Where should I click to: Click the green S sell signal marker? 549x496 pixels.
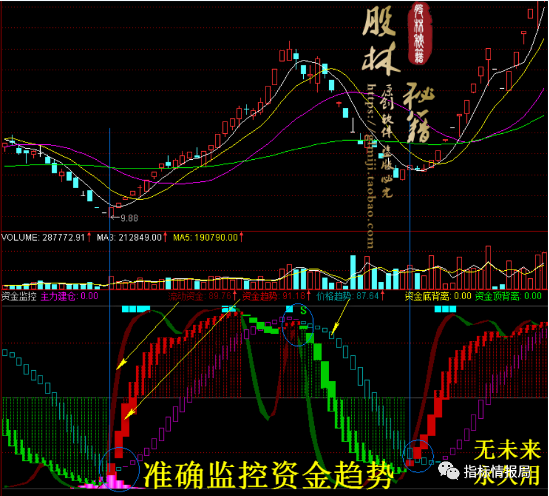(303, 310)
